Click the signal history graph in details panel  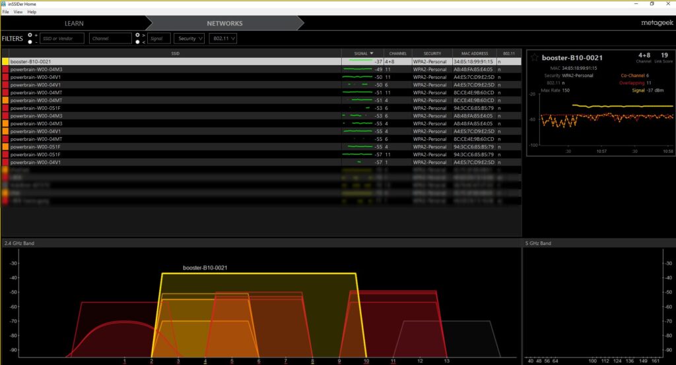point(605,119)
